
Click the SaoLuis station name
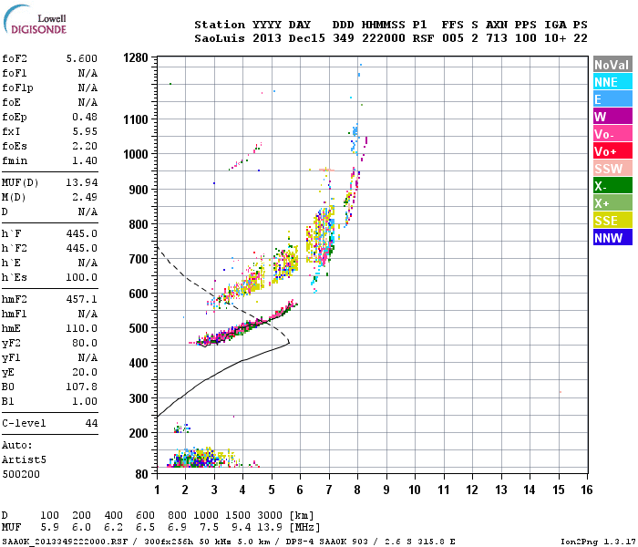220,38
